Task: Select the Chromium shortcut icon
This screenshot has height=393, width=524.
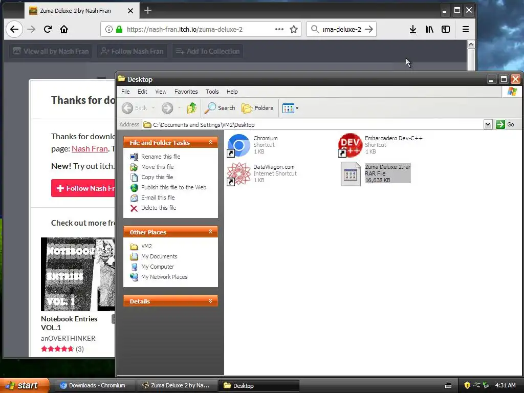Action: (x=238, y=145)
